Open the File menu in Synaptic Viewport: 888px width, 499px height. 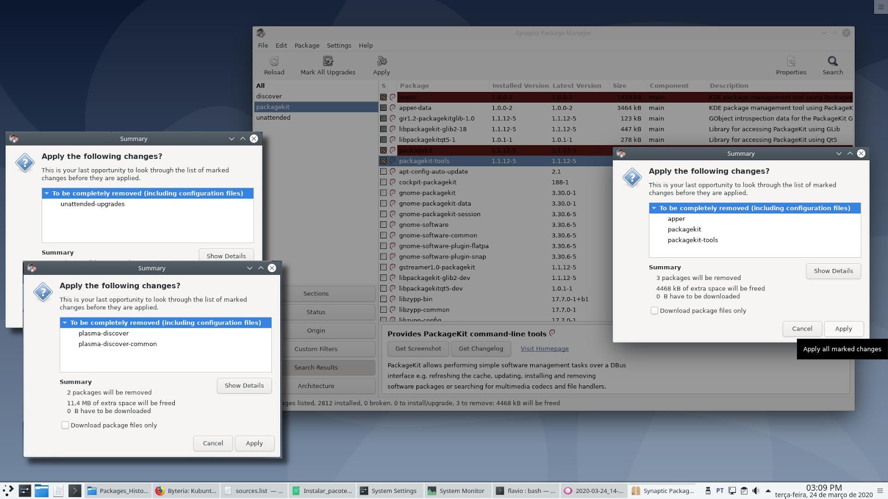(x=263, y=45)
